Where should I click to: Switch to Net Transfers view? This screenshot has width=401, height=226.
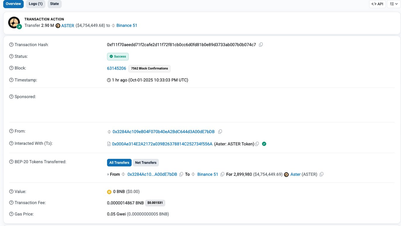point(146,162)
